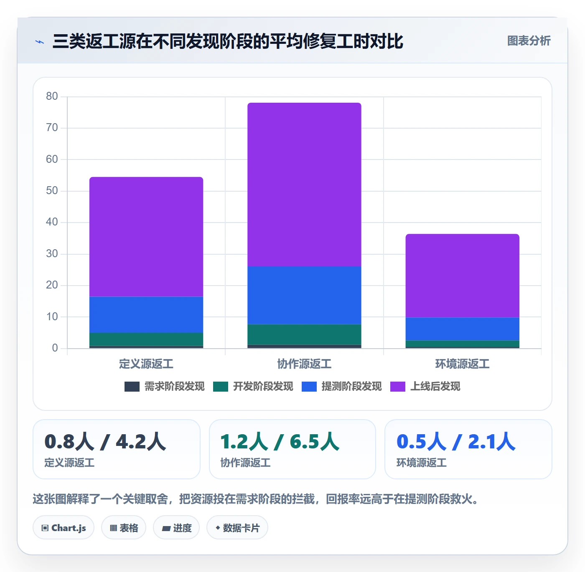The height and width of the screenshot is (572, 585).
Task: Click the 10 tick label on the y-axis
Action: [x=52, y=317]
